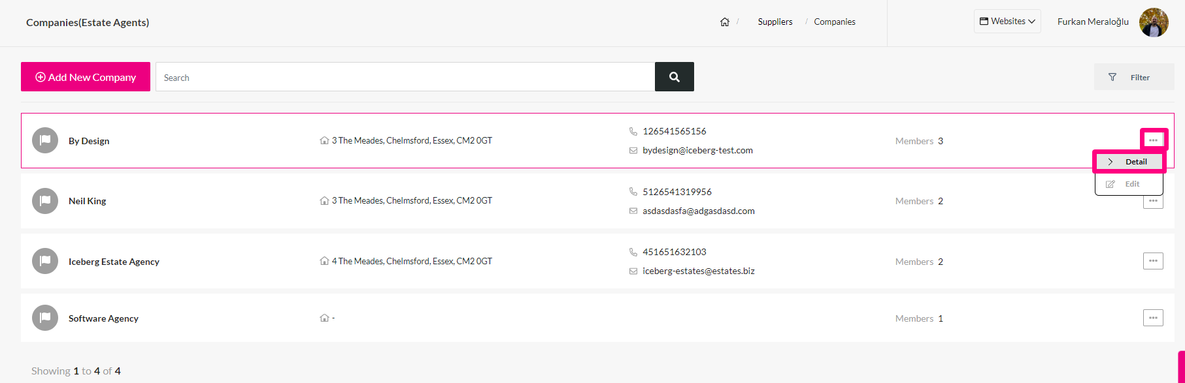Select Edit from the row menu

(1129, 184)
